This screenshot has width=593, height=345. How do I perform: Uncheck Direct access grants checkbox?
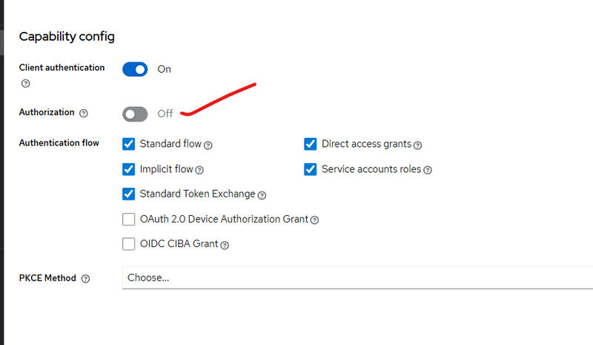311,144
